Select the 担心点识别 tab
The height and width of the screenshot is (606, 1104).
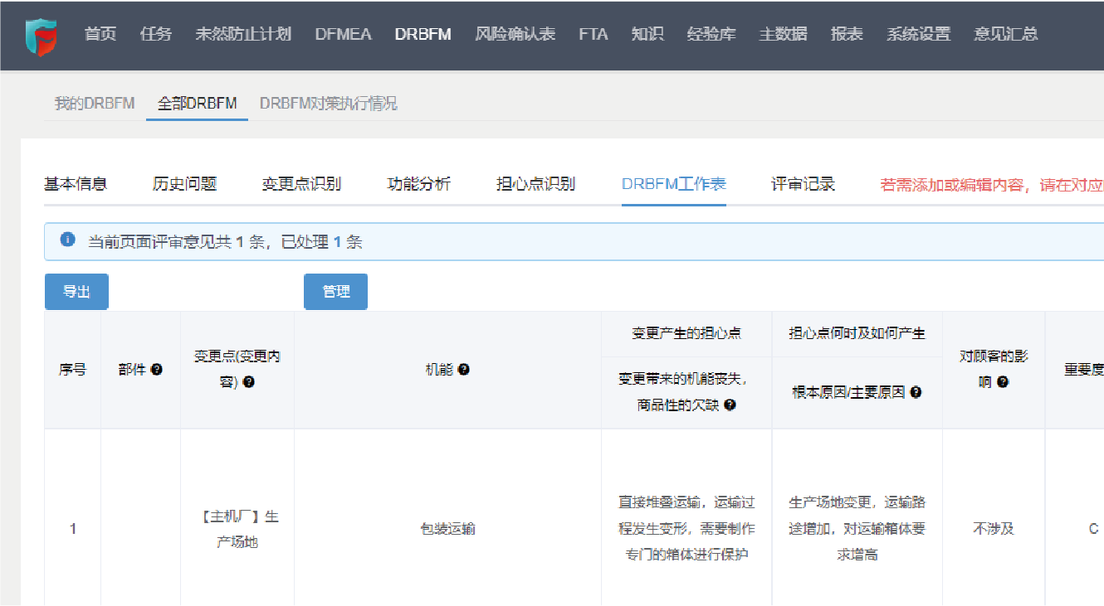(535, 184)
